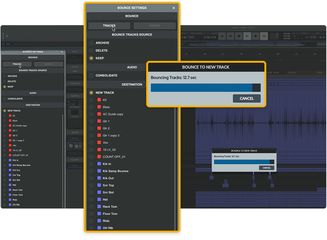This screenshot has width=327, height=240.
Task: Click the return-to-start transport icon
Action: pyautogui.click(x=222, y=37)
